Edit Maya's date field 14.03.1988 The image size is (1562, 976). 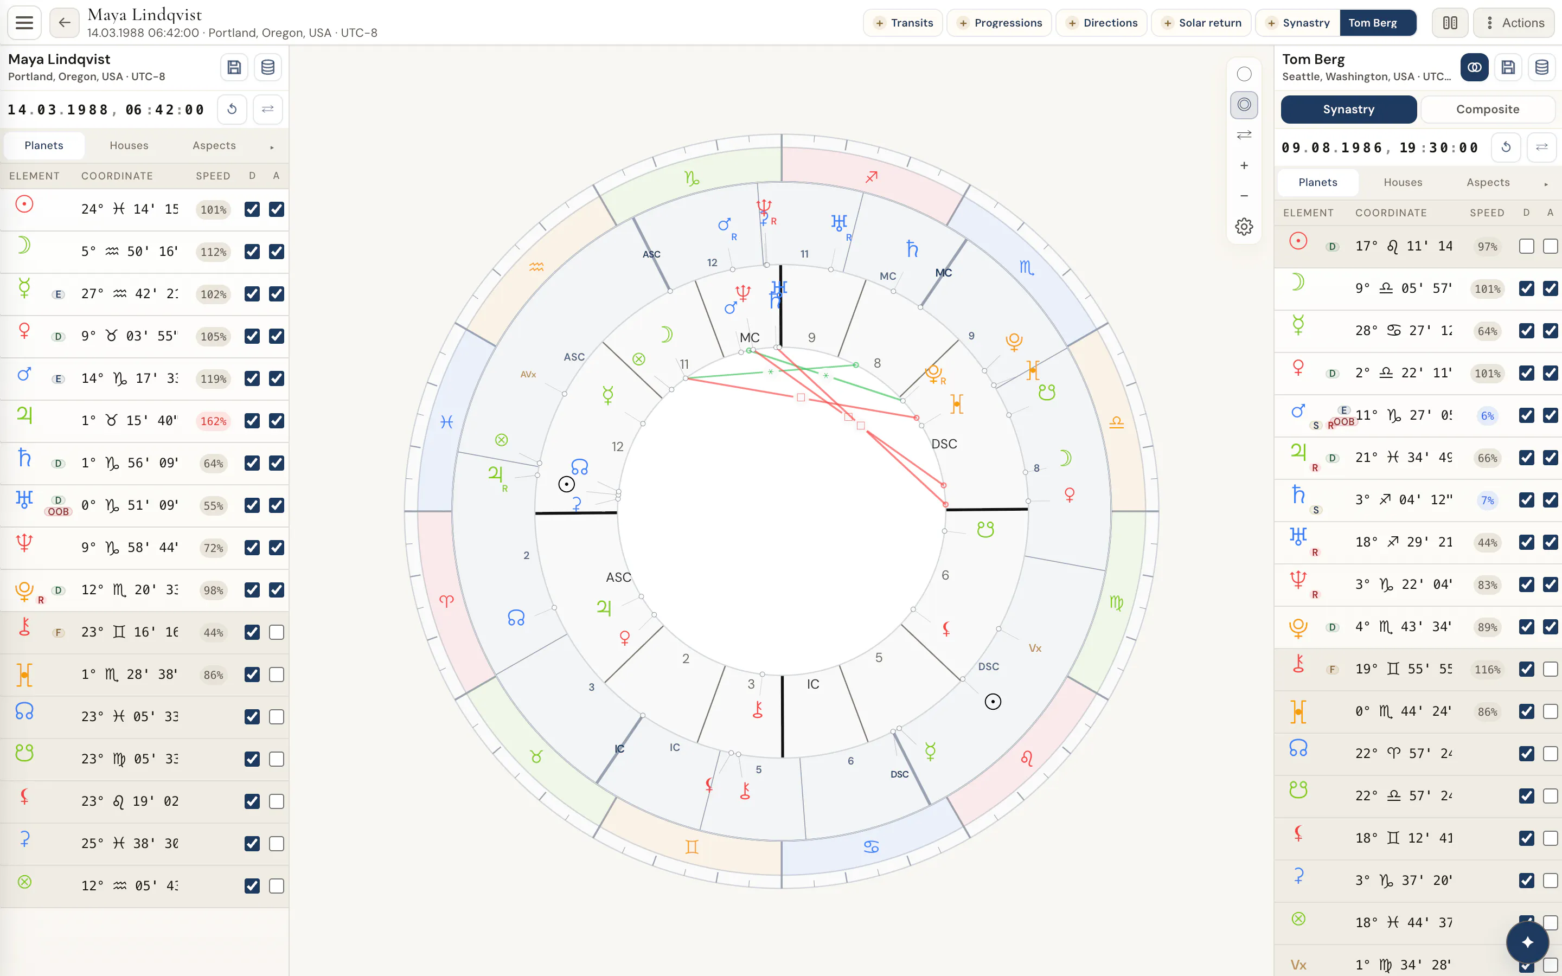[58, 110]
